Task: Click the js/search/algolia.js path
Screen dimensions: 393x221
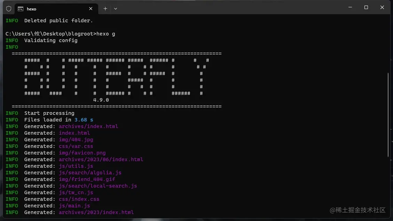Action: coord(90,173)
